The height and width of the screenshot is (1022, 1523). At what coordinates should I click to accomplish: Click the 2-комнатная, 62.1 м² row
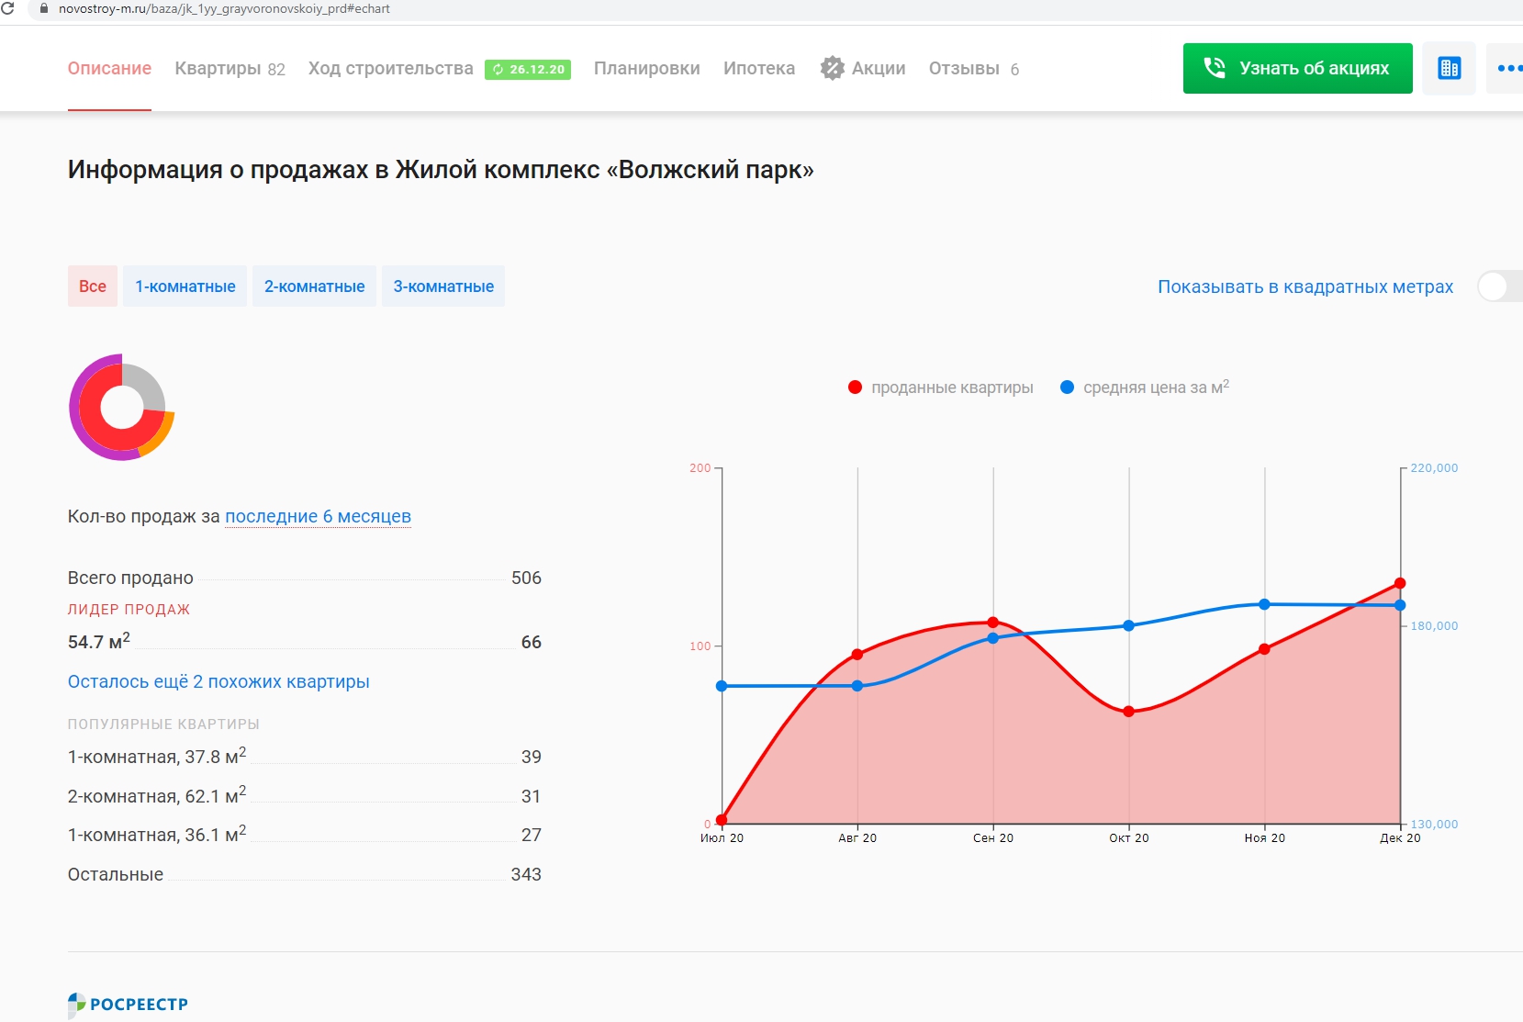click(305, 796)
